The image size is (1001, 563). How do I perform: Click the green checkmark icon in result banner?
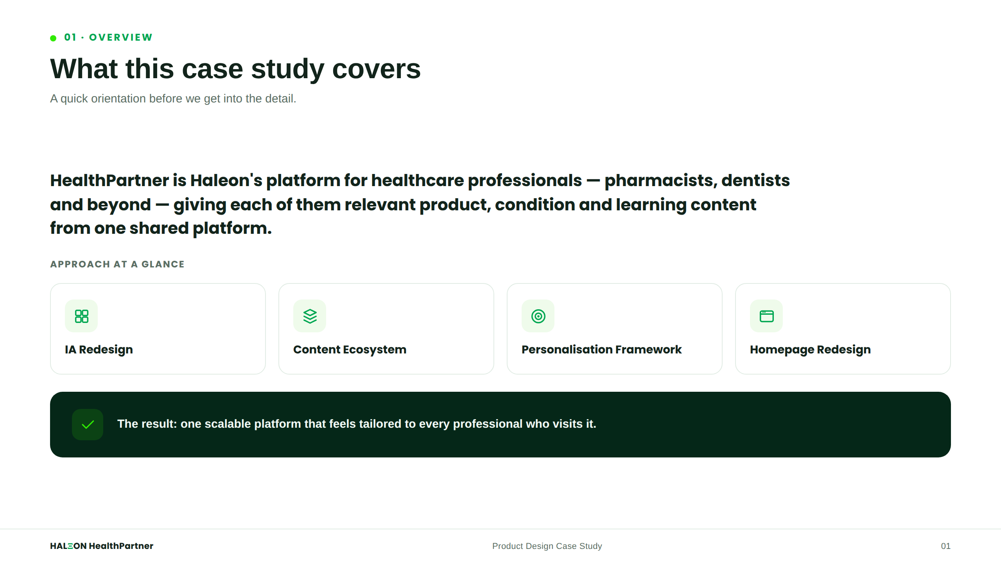(x=88, y=425)
